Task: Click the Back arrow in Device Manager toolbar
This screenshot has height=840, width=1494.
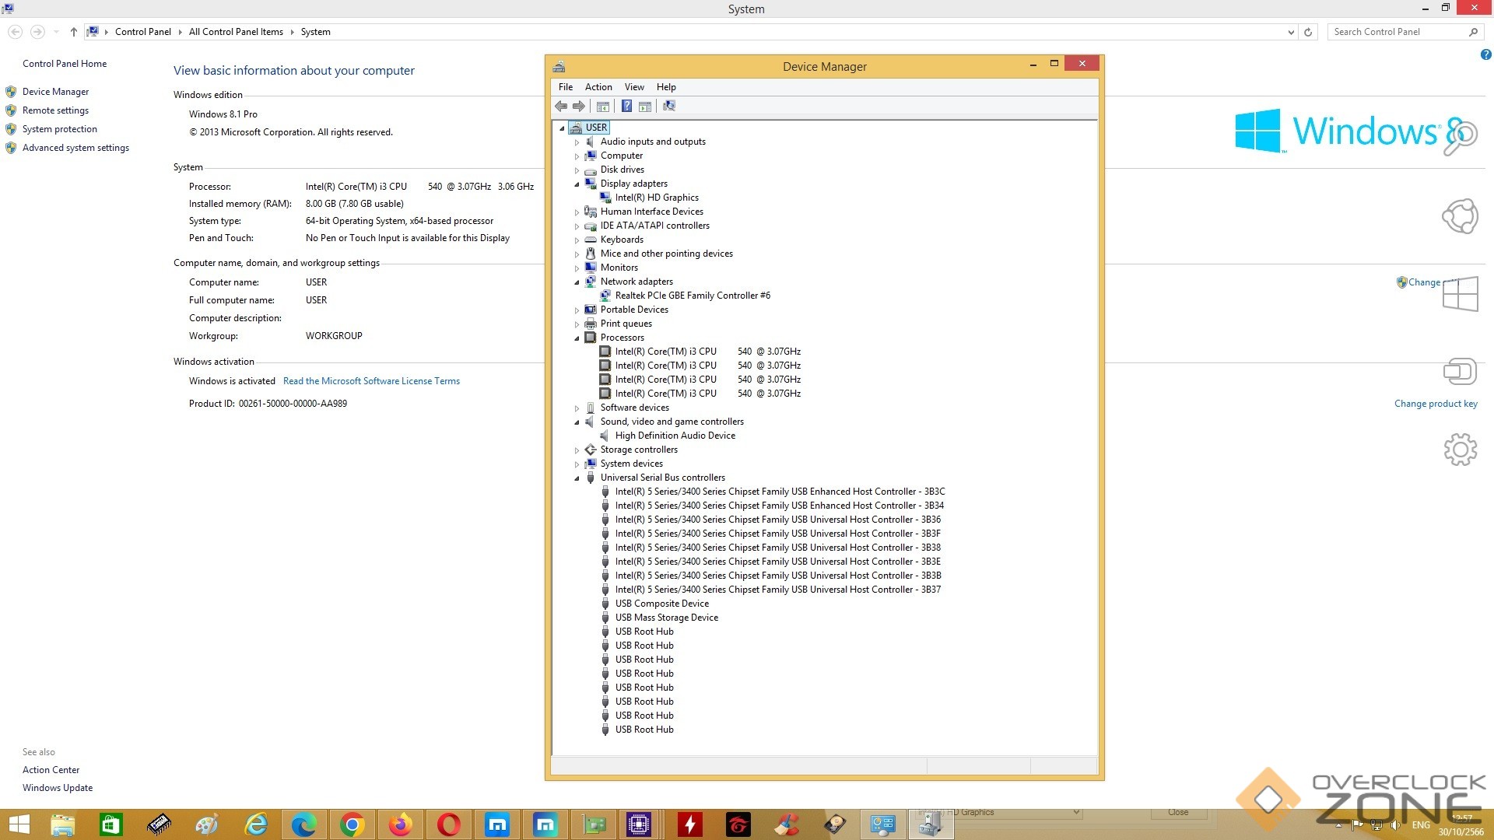Action: [x=561, y=107]
